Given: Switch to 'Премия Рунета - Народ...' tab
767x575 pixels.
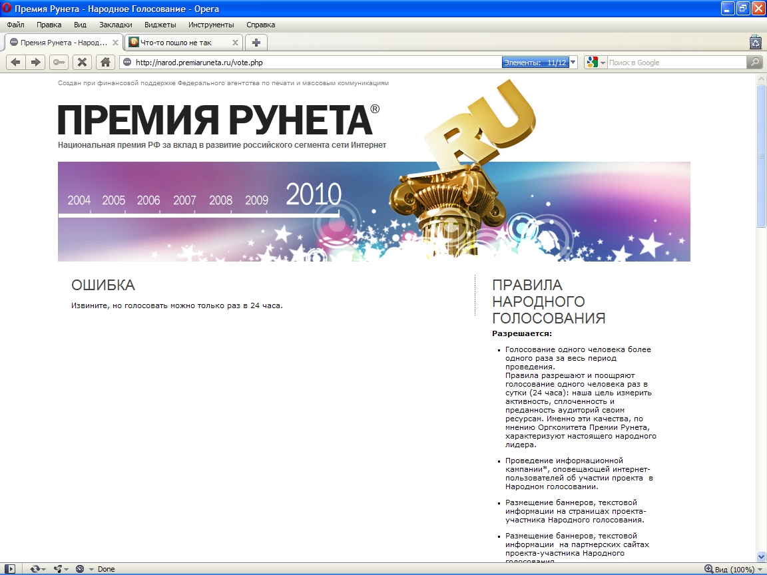Looking at the screenshot, I should (x=64, y=43).
